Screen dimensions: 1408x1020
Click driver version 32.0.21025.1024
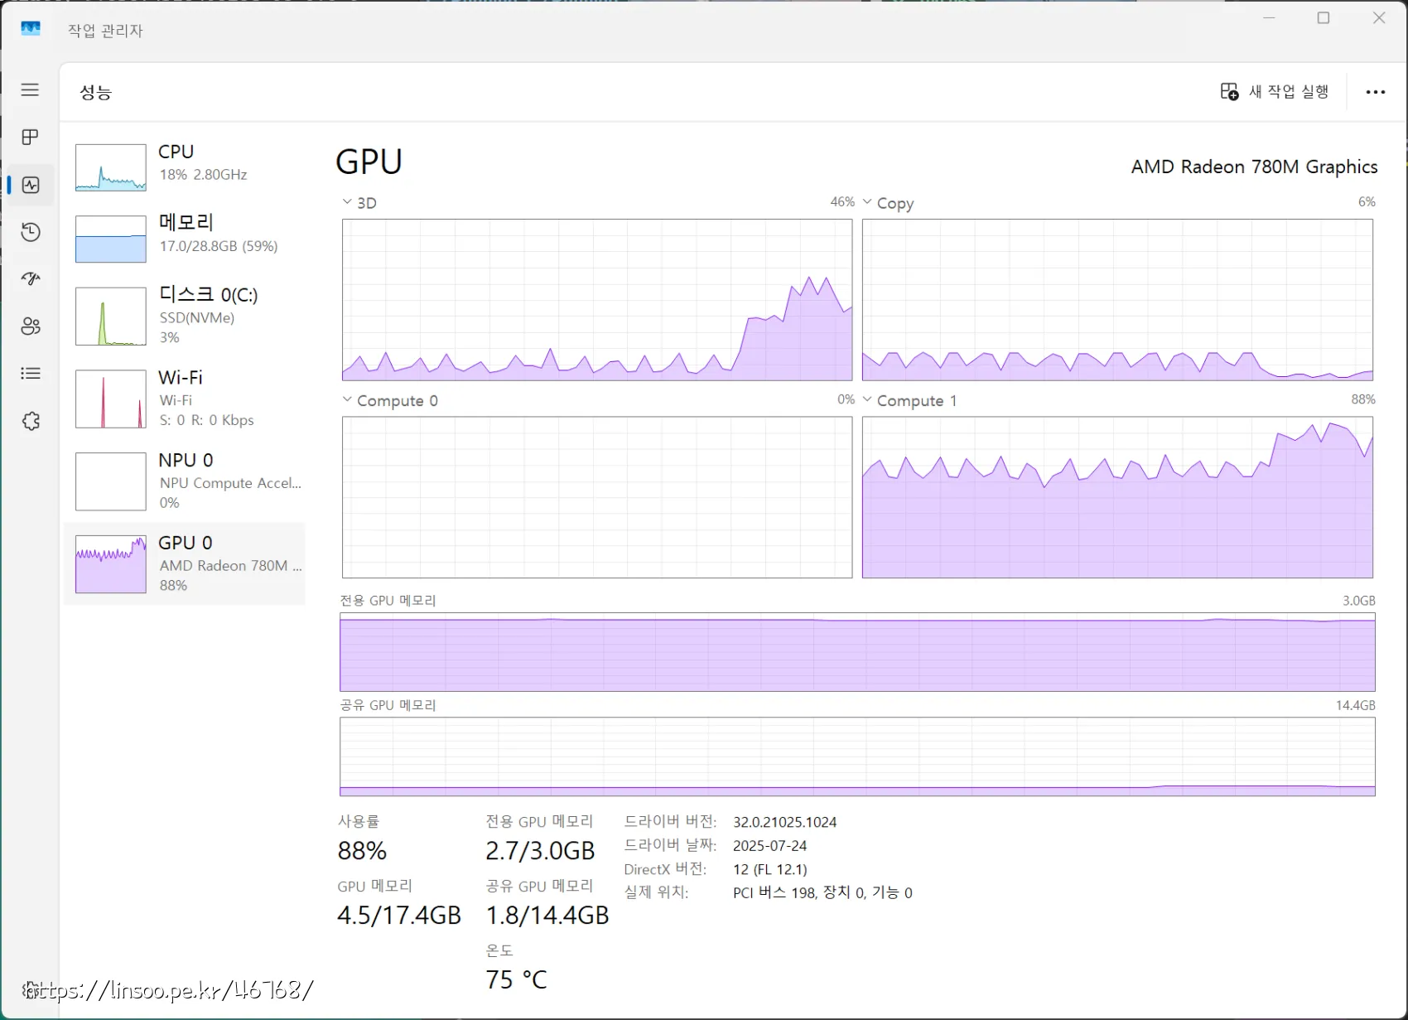(x=784, y=822)
